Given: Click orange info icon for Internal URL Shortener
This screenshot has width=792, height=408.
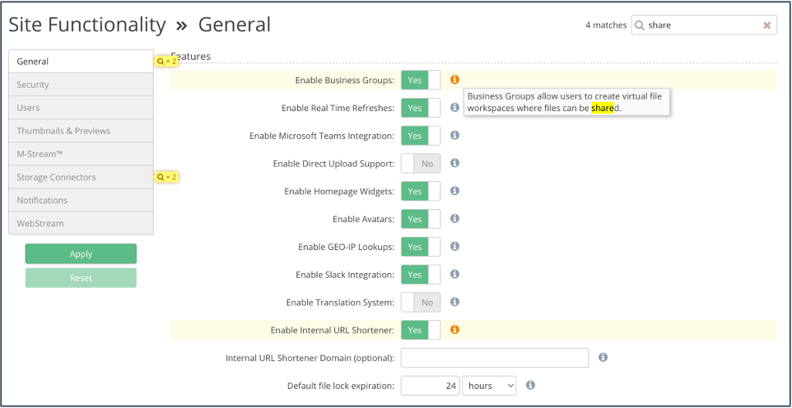Looking at the screenshot, I should 454,330.
